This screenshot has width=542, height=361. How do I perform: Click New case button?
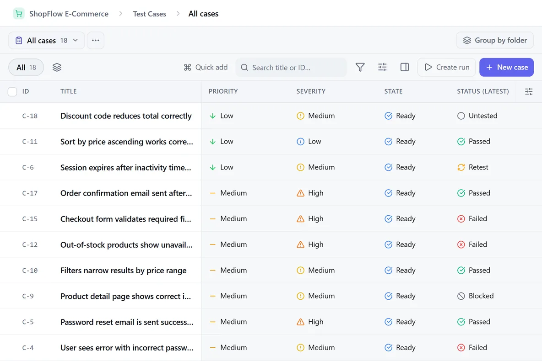click(x=506, y=67)
